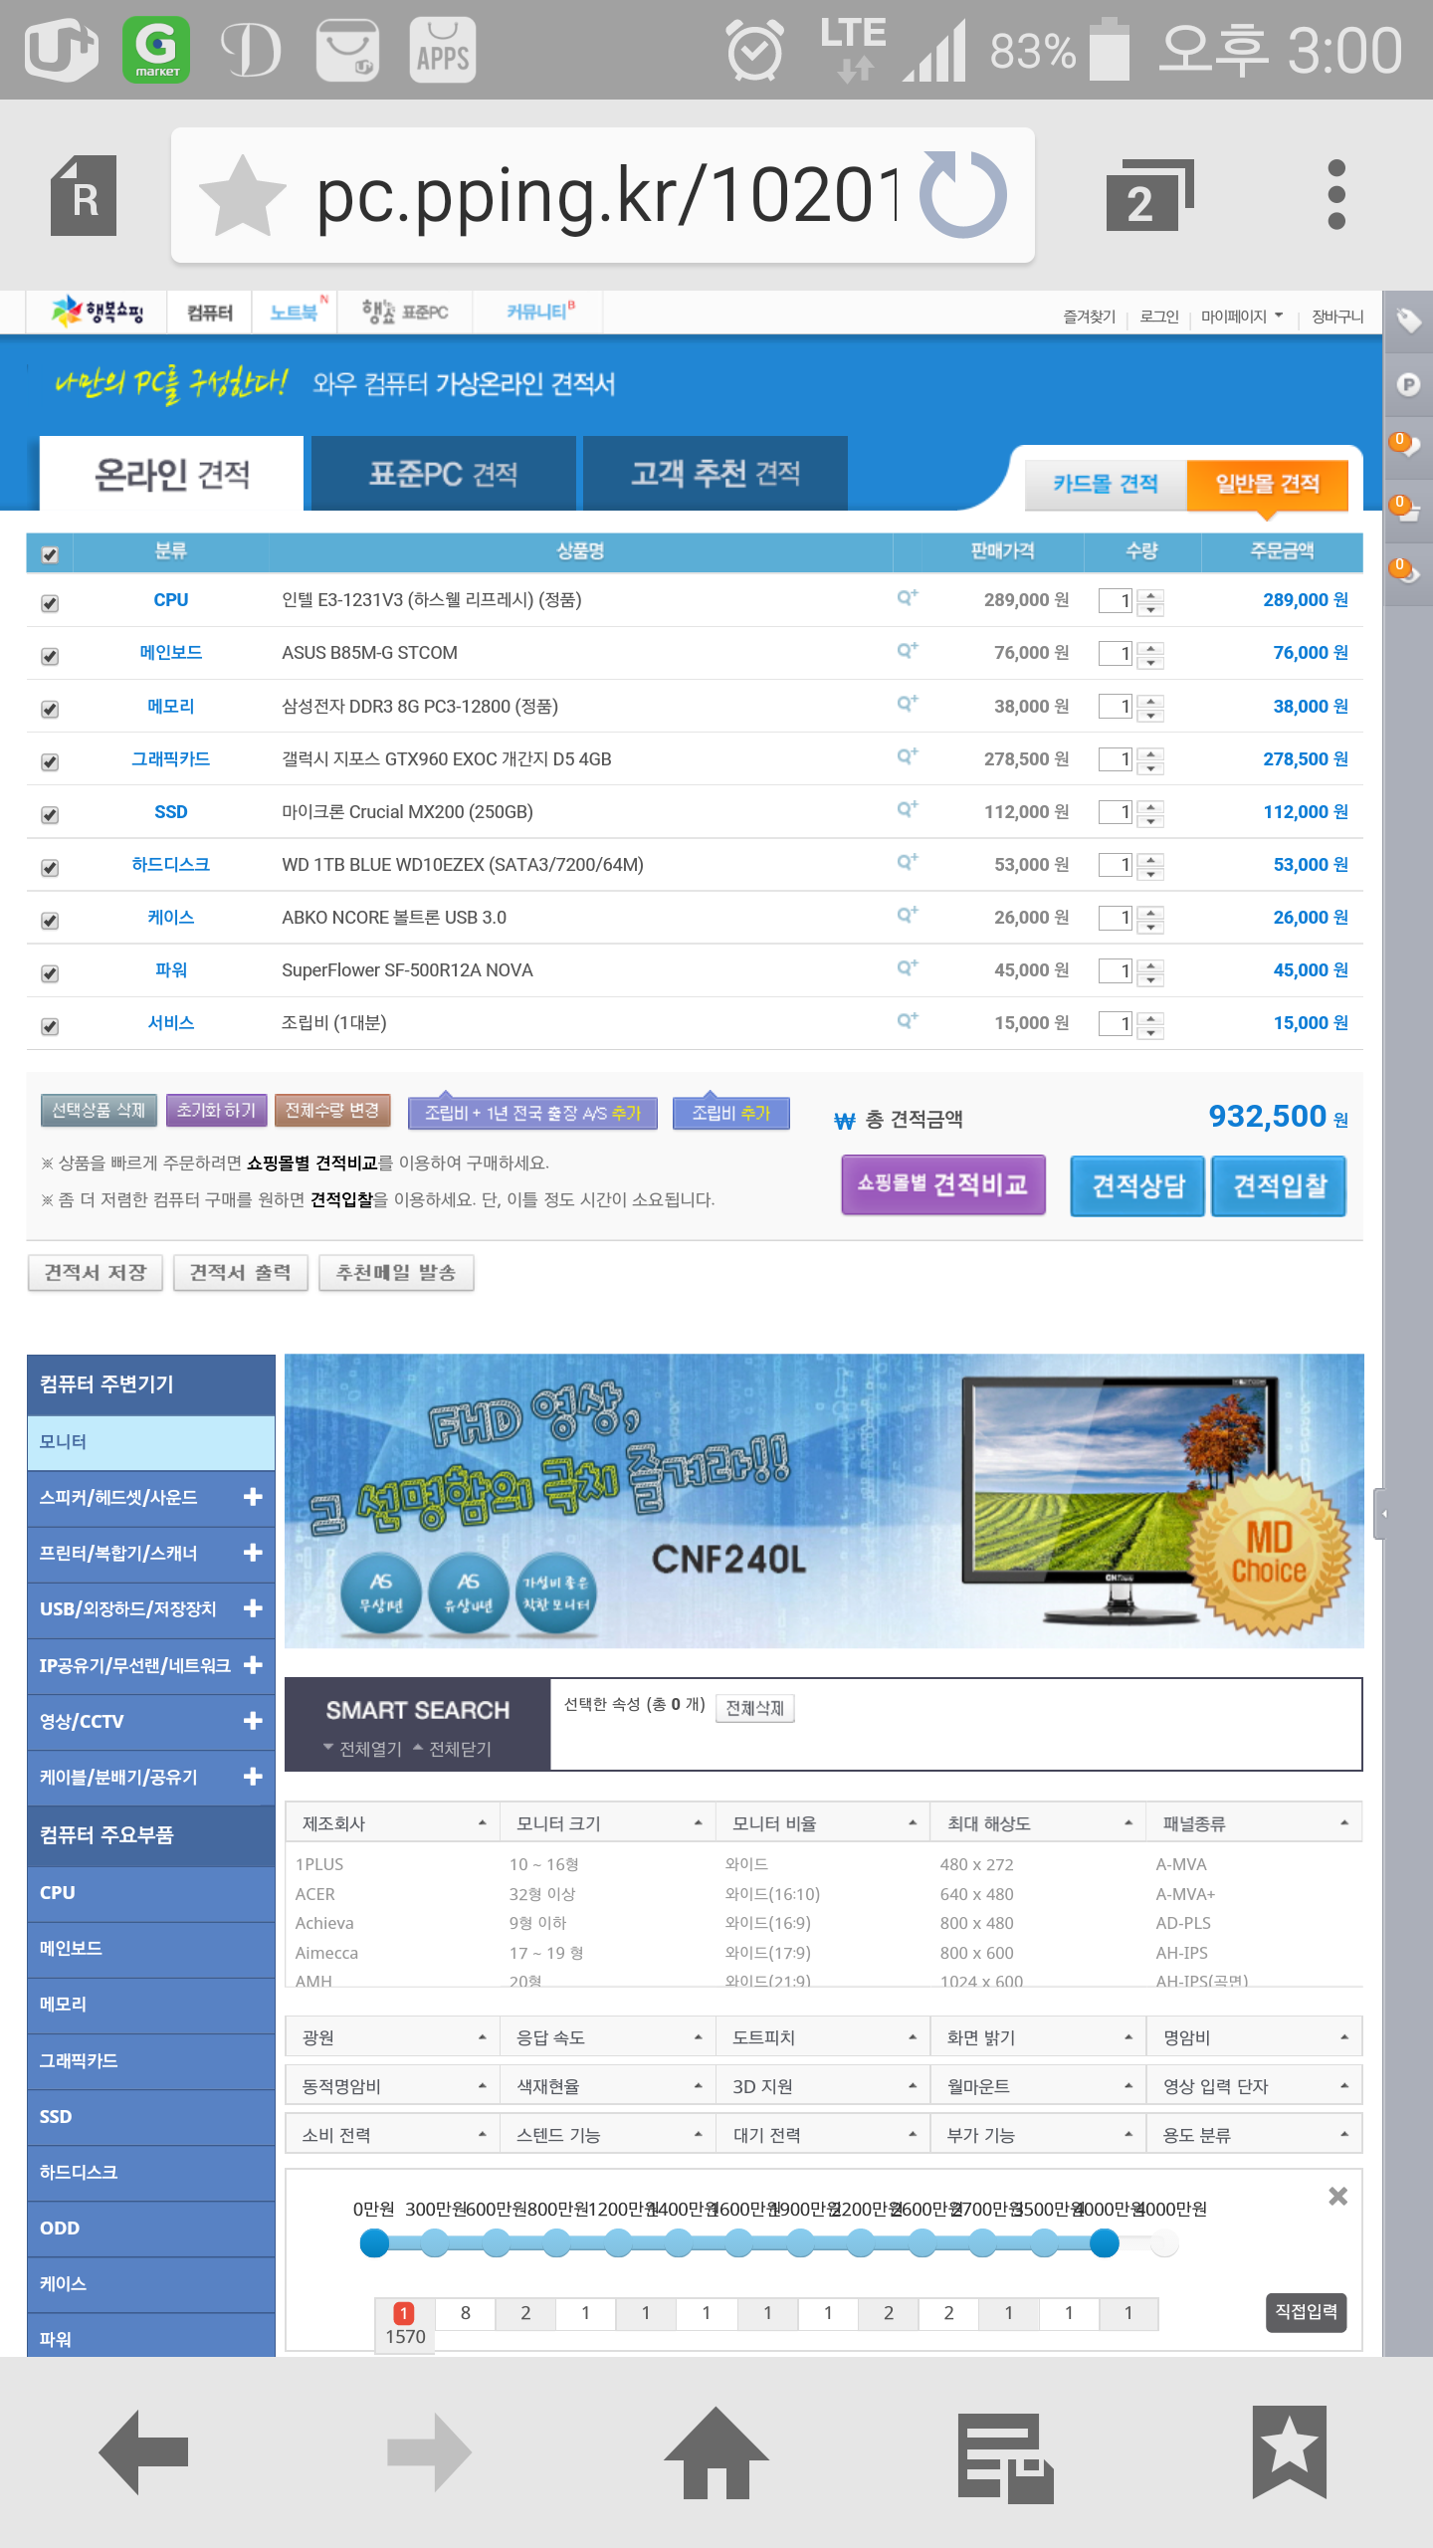
Task: Select the 온라인 견적 tab
Action: point(171,474)
